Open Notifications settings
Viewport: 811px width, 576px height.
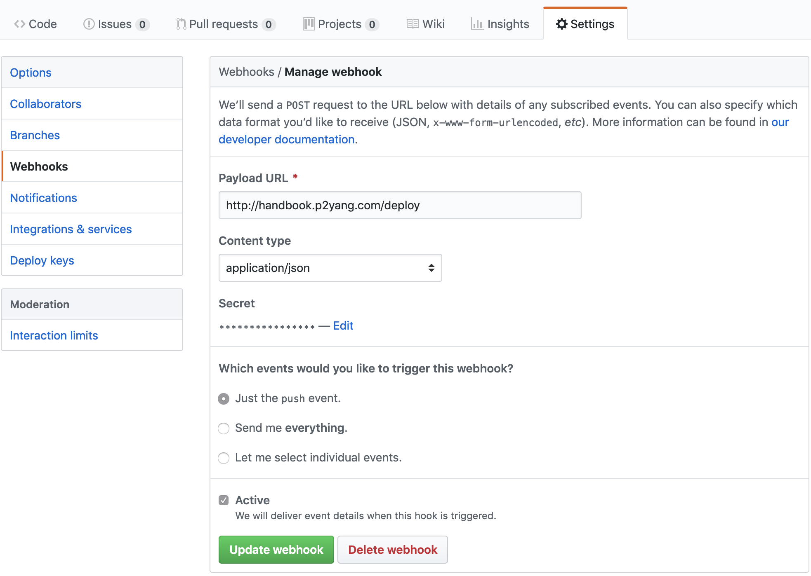(x=92, y=198)
